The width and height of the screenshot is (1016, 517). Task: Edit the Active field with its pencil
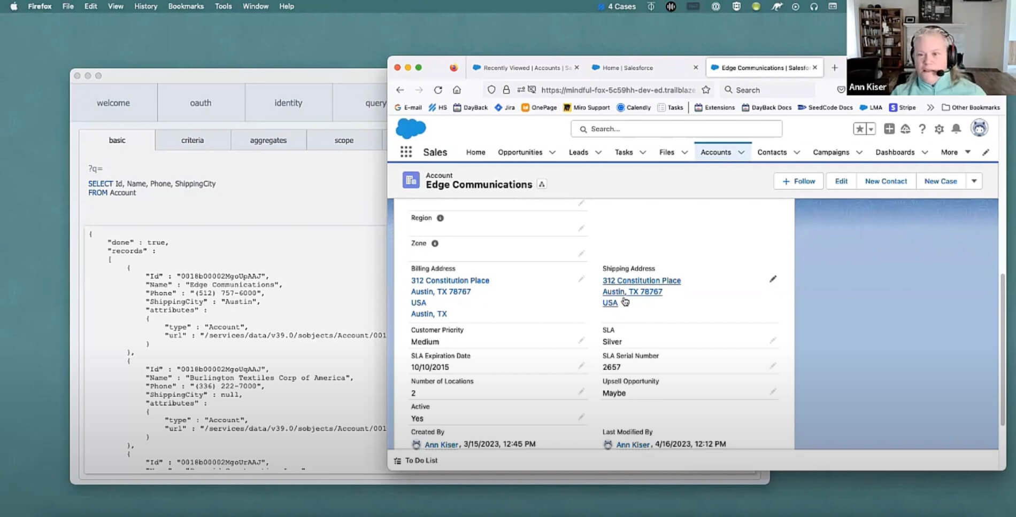pyautogui.click(x=581, y=417)
